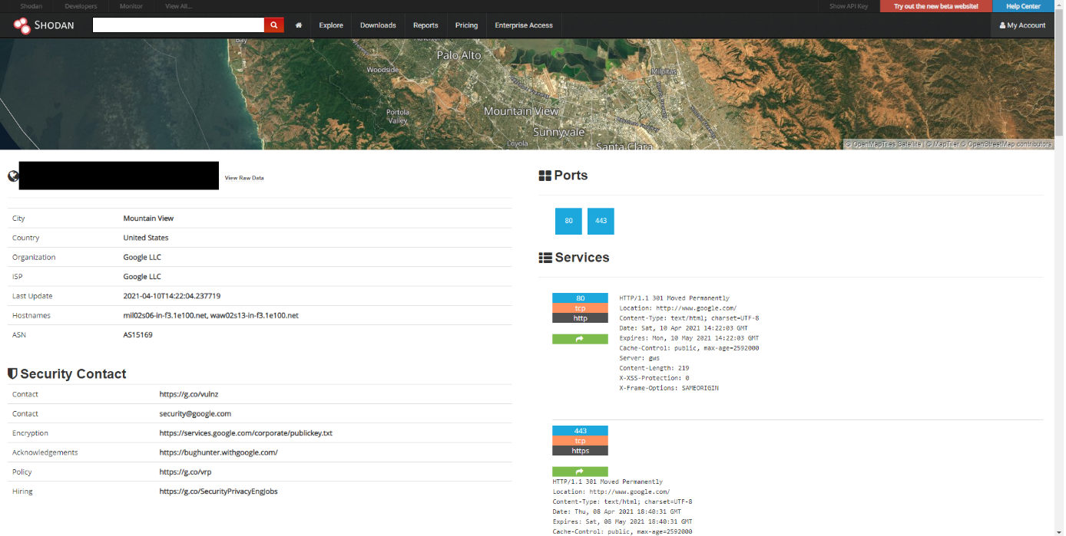Open My Account in the navbar
Image resolution: width=1066 pixels, height=536 pixels.
point(1022,25)
